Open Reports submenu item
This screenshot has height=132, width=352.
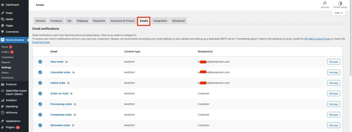5,62
